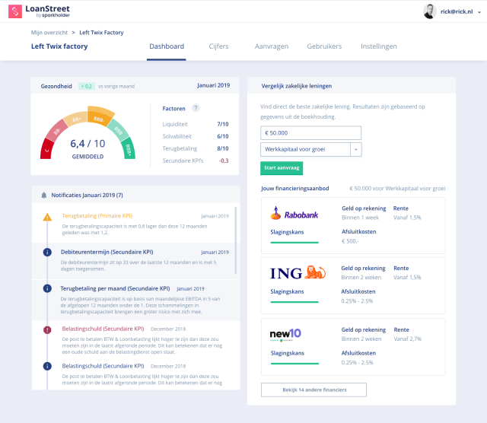Click the Start aanvraag button
The height and width of the screenshot is (423, 487).
[282, 168]
